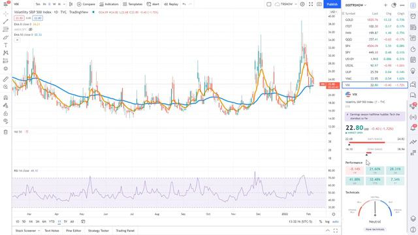Toggle percent scale on price axis
The image size is (418, 235).
click(321, 222)
